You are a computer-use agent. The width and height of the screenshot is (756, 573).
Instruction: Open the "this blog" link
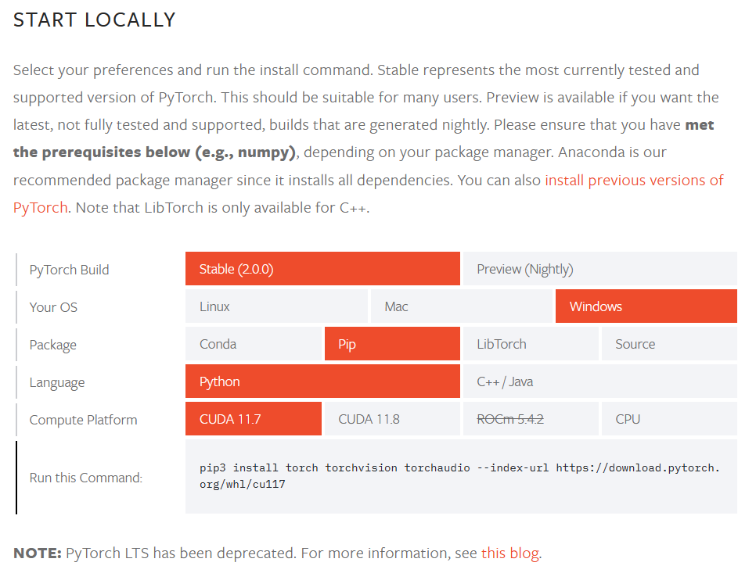coord(509,553)
